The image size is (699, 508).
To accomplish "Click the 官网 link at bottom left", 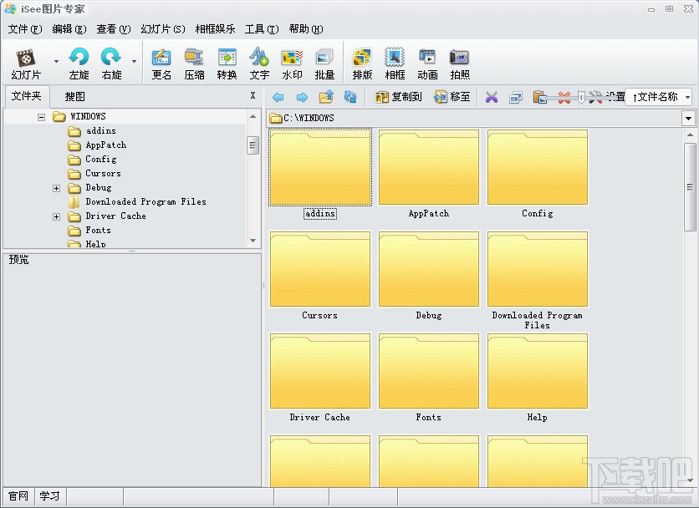I will (17, 495).
